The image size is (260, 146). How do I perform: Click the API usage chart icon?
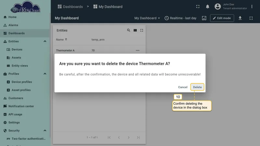(x=5, y=115)
